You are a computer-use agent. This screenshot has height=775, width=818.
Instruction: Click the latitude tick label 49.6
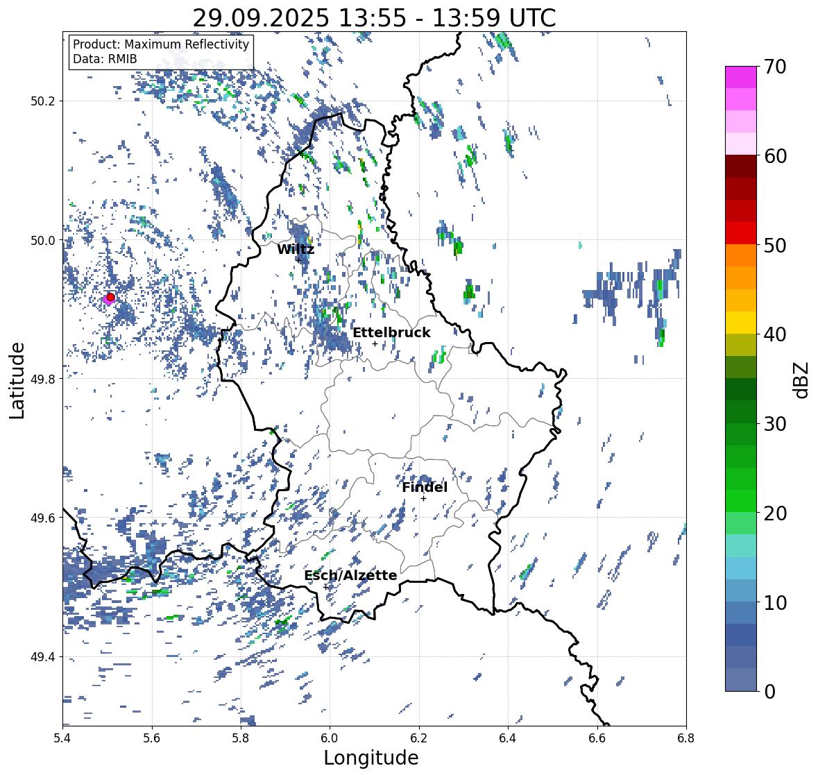coord(43,518)
